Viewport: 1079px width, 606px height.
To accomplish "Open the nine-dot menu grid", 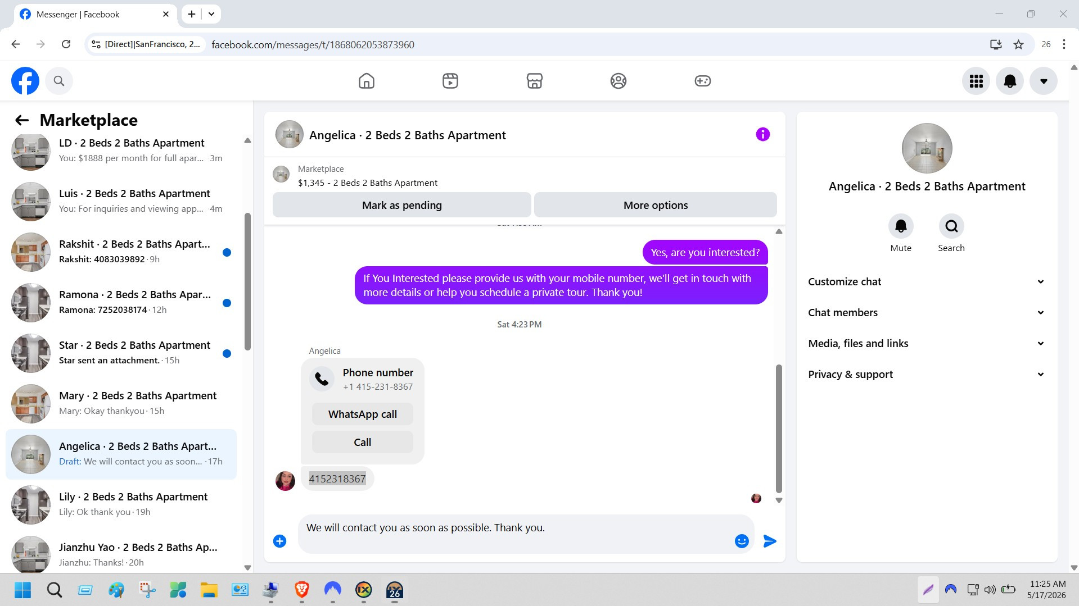I will click(976, 81).
